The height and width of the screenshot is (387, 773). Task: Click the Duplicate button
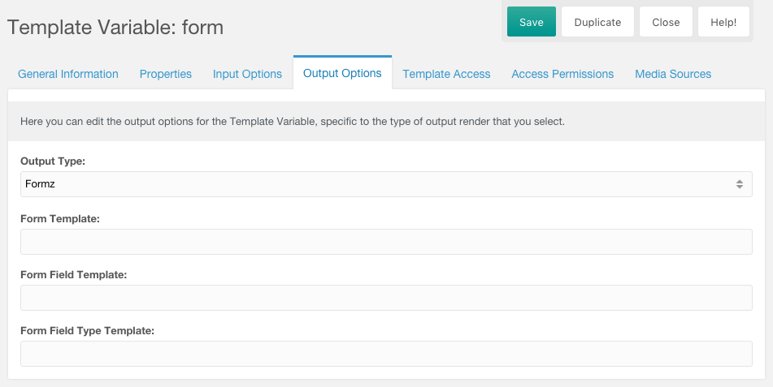click(x=597, y=22)
